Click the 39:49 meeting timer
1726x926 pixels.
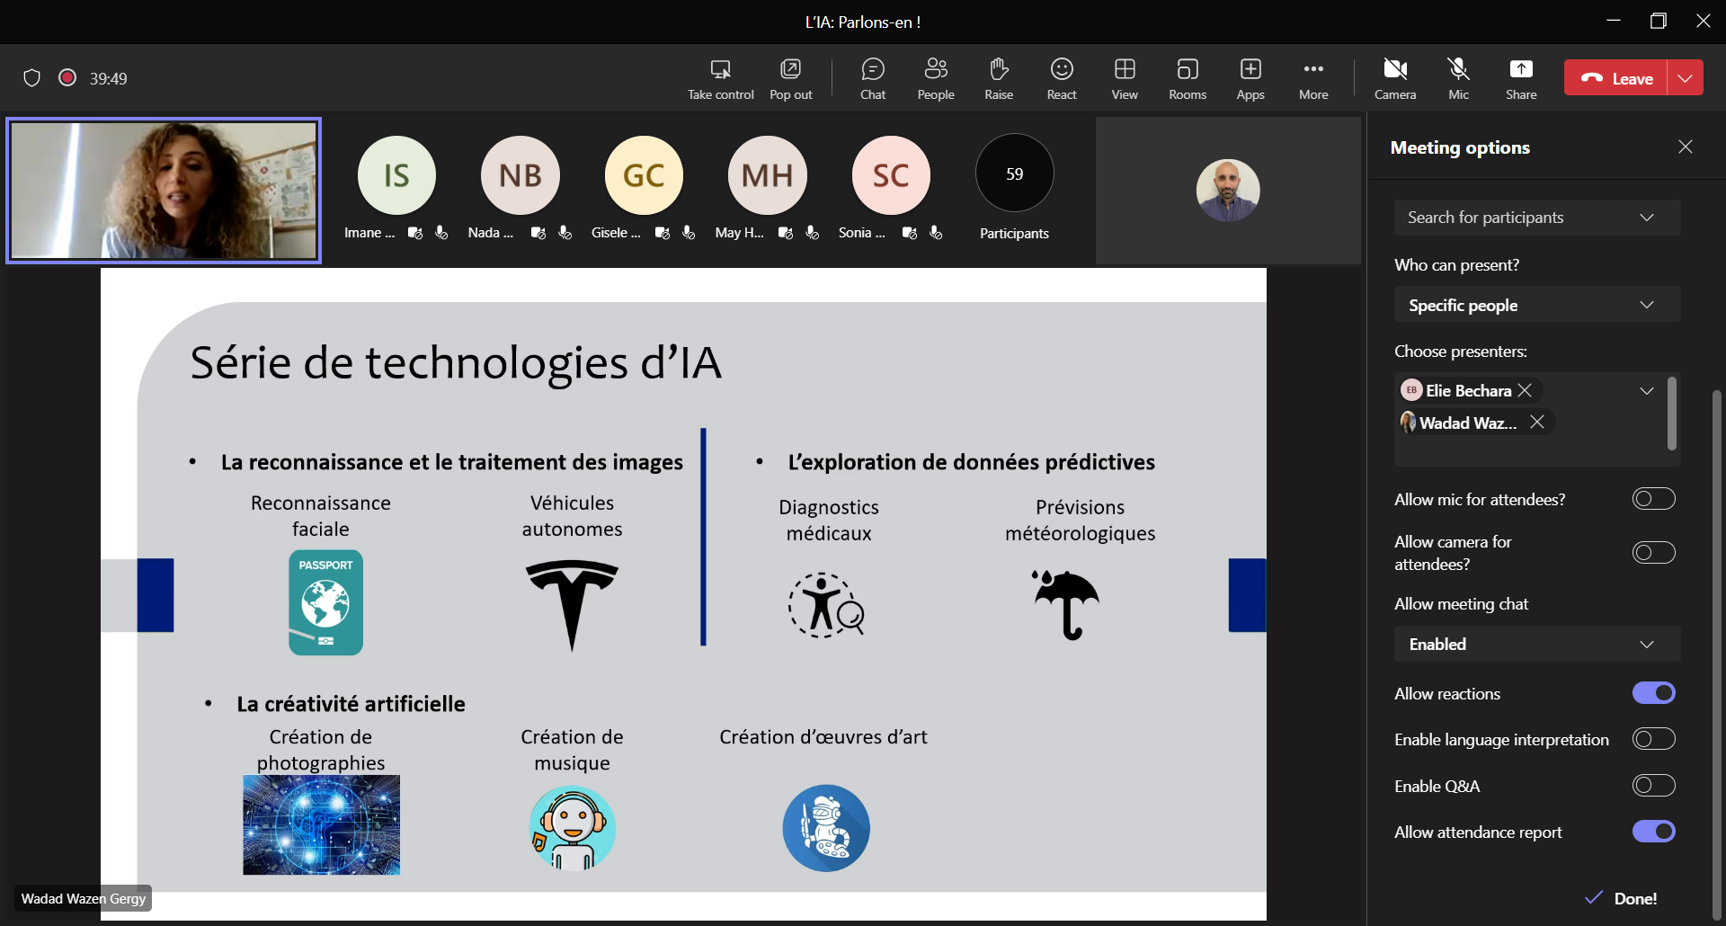108,78
